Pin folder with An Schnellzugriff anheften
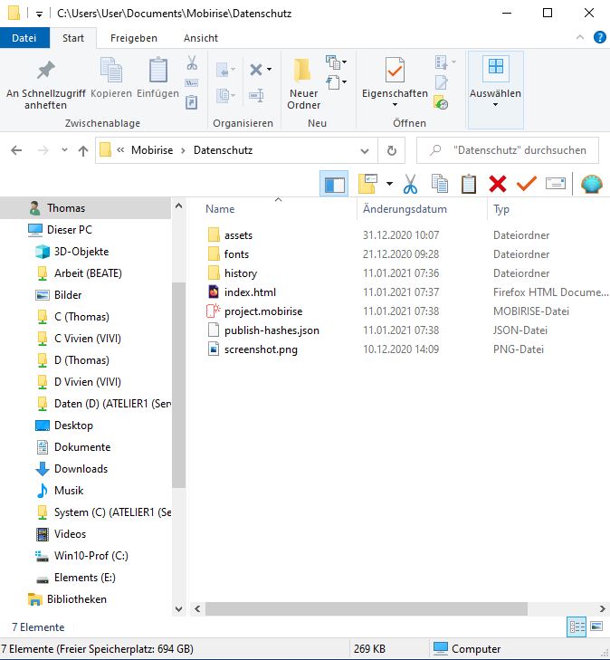610x660 pixels. tap(45, 83)
